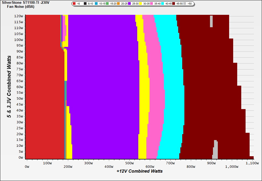
Task: Click the purple 25-30 legend swatch
Action: click(130, 4)
